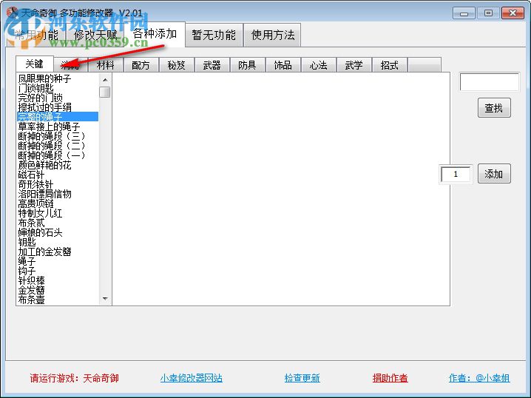Switch to the 武器 category tab
The width and height of the screenshot is (531, 398).
pos(212,64)
